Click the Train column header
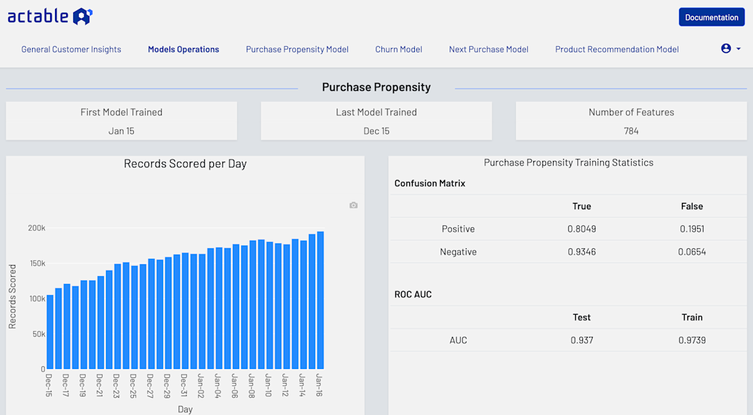This screenshot has height=415, width=753. [692, 317]
